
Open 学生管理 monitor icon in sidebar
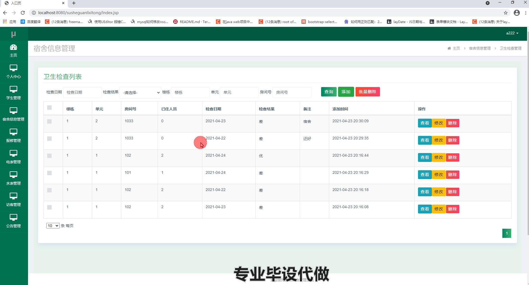pyautogui.click(x=13, y=89)
